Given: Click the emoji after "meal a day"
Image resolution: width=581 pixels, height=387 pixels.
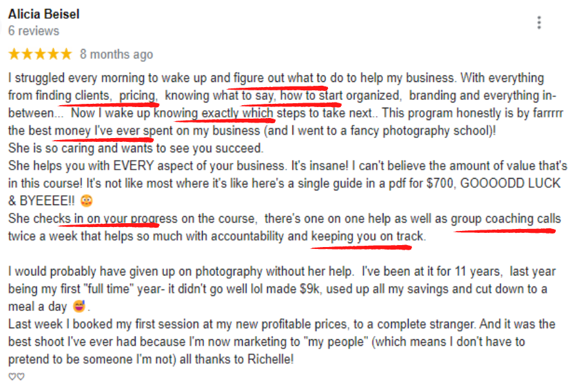Looking at the screenshot, I should 79,306.
